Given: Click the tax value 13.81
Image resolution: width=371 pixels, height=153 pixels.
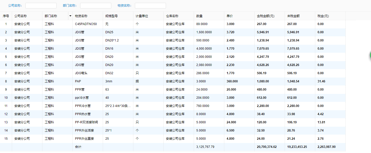Looking at the screenshot, I should [x=321, y=122].
